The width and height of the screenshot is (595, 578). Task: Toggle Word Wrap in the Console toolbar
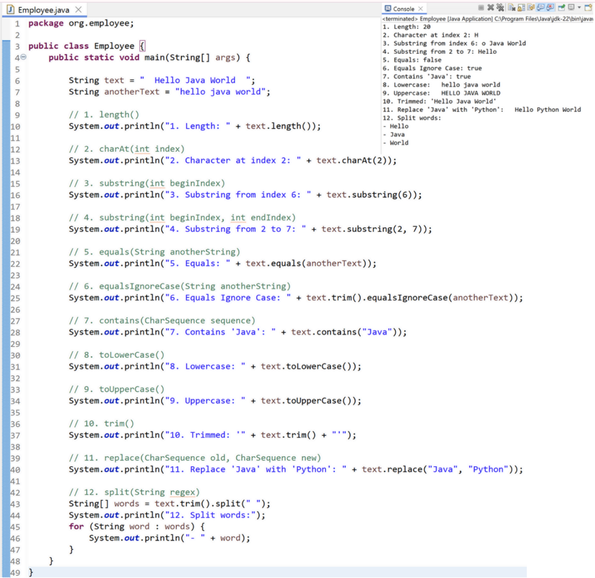pyautogui.click(x=531, y=7)
